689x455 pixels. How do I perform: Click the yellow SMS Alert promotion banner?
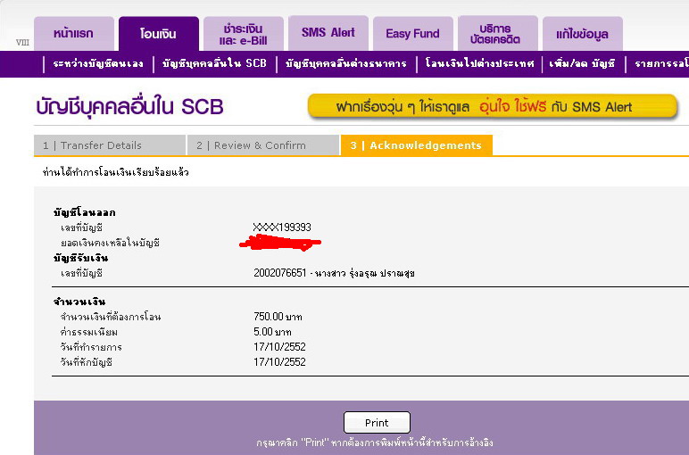(x=493, y=106)
